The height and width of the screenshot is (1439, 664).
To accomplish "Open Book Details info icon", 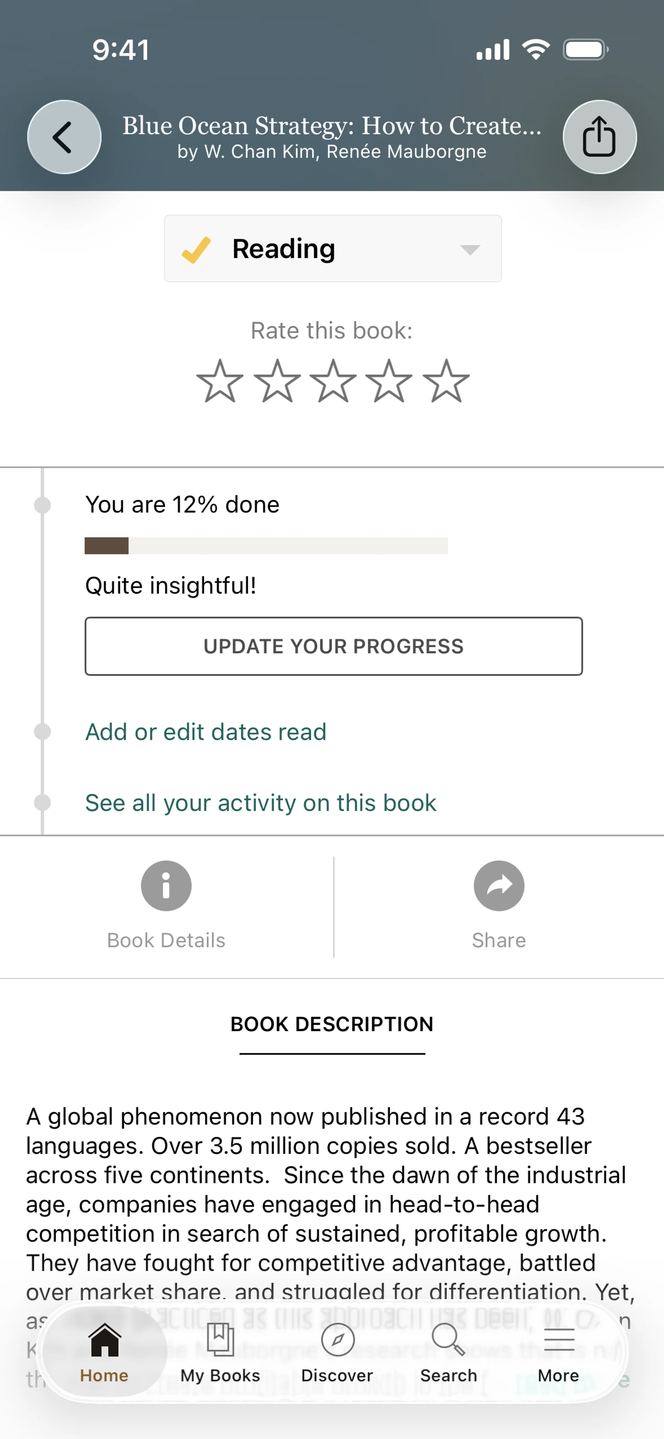I will 166,886.
